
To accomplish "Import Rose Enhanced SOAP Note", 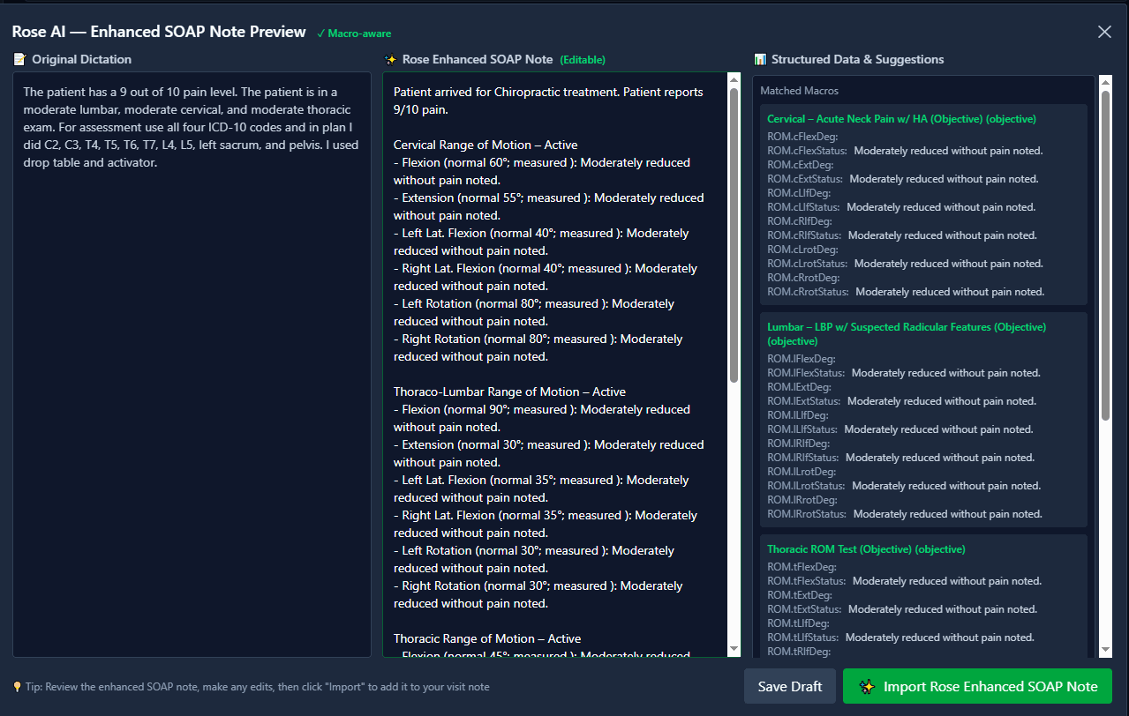I will pos(977,686).
